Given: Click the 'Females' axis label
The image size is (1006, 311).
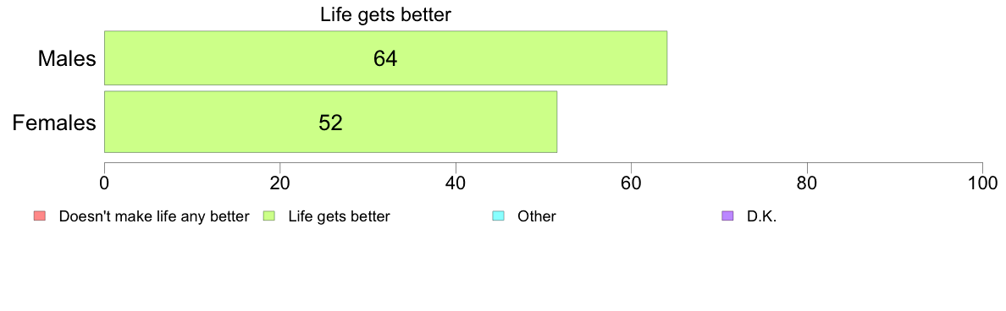Looking at the screenshot, I should pyautogui.click(x=54, y=123).
